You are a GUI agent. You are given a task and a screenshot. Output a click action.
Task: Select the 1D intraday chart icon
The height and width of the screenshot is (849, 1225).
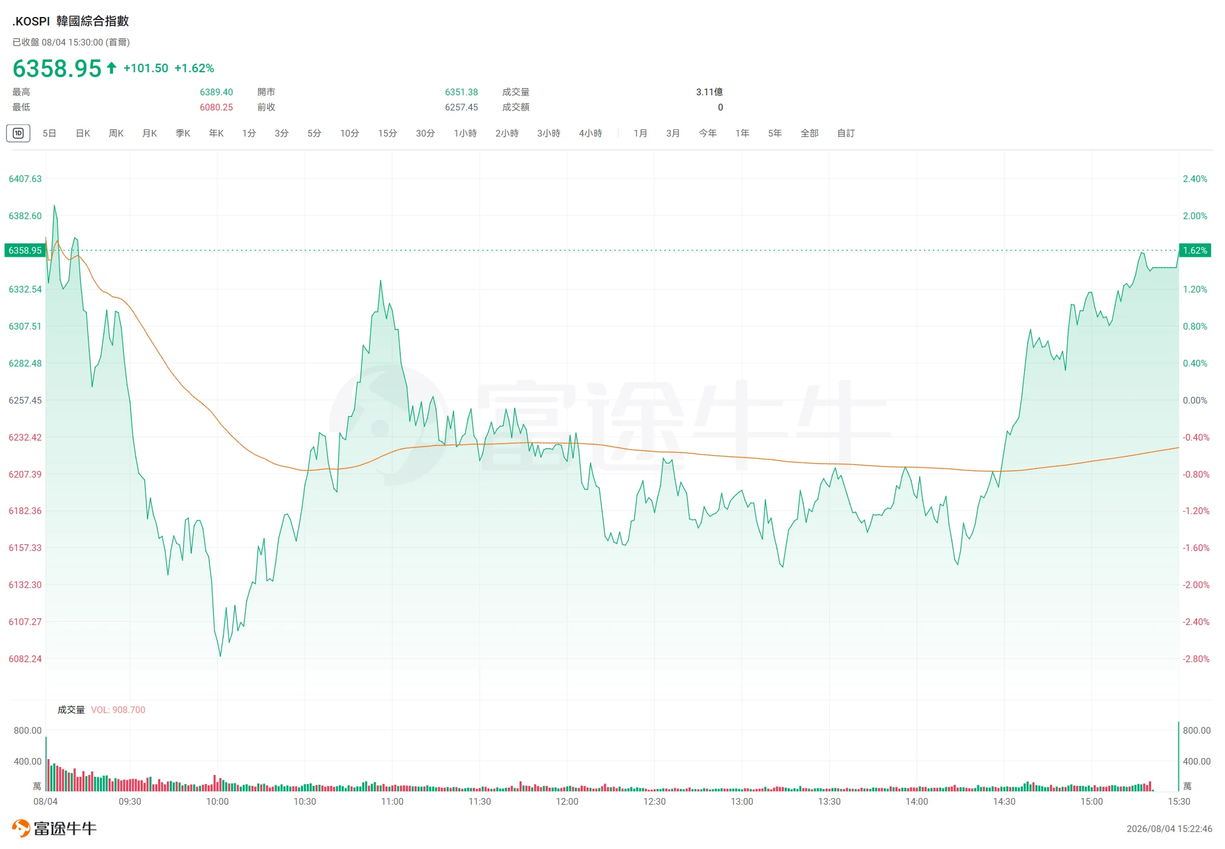point(18,134)
